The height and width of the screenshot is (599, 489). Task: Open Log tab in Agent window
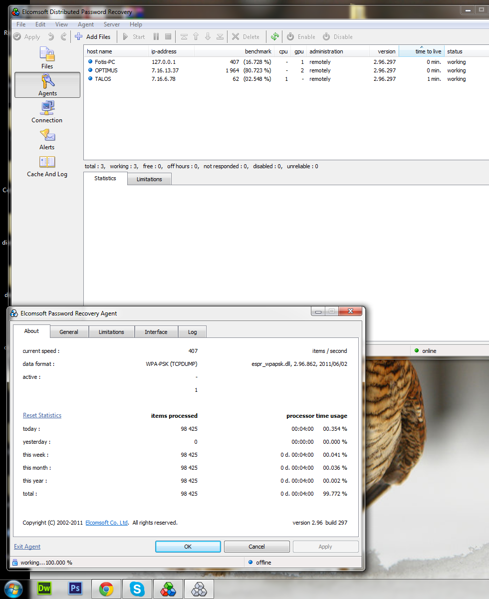(192, 332)
